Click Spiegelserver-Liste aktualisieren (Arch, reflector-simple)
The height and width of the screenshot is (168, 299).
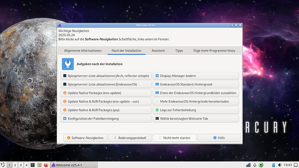click(x=106, y=76)
